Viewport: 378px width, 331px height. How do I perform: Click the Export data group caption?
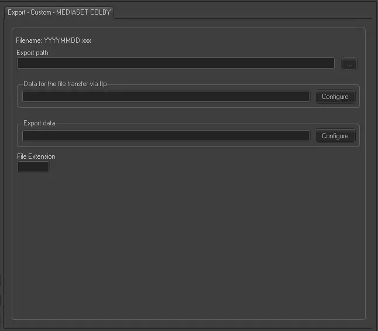click(39, 123)
